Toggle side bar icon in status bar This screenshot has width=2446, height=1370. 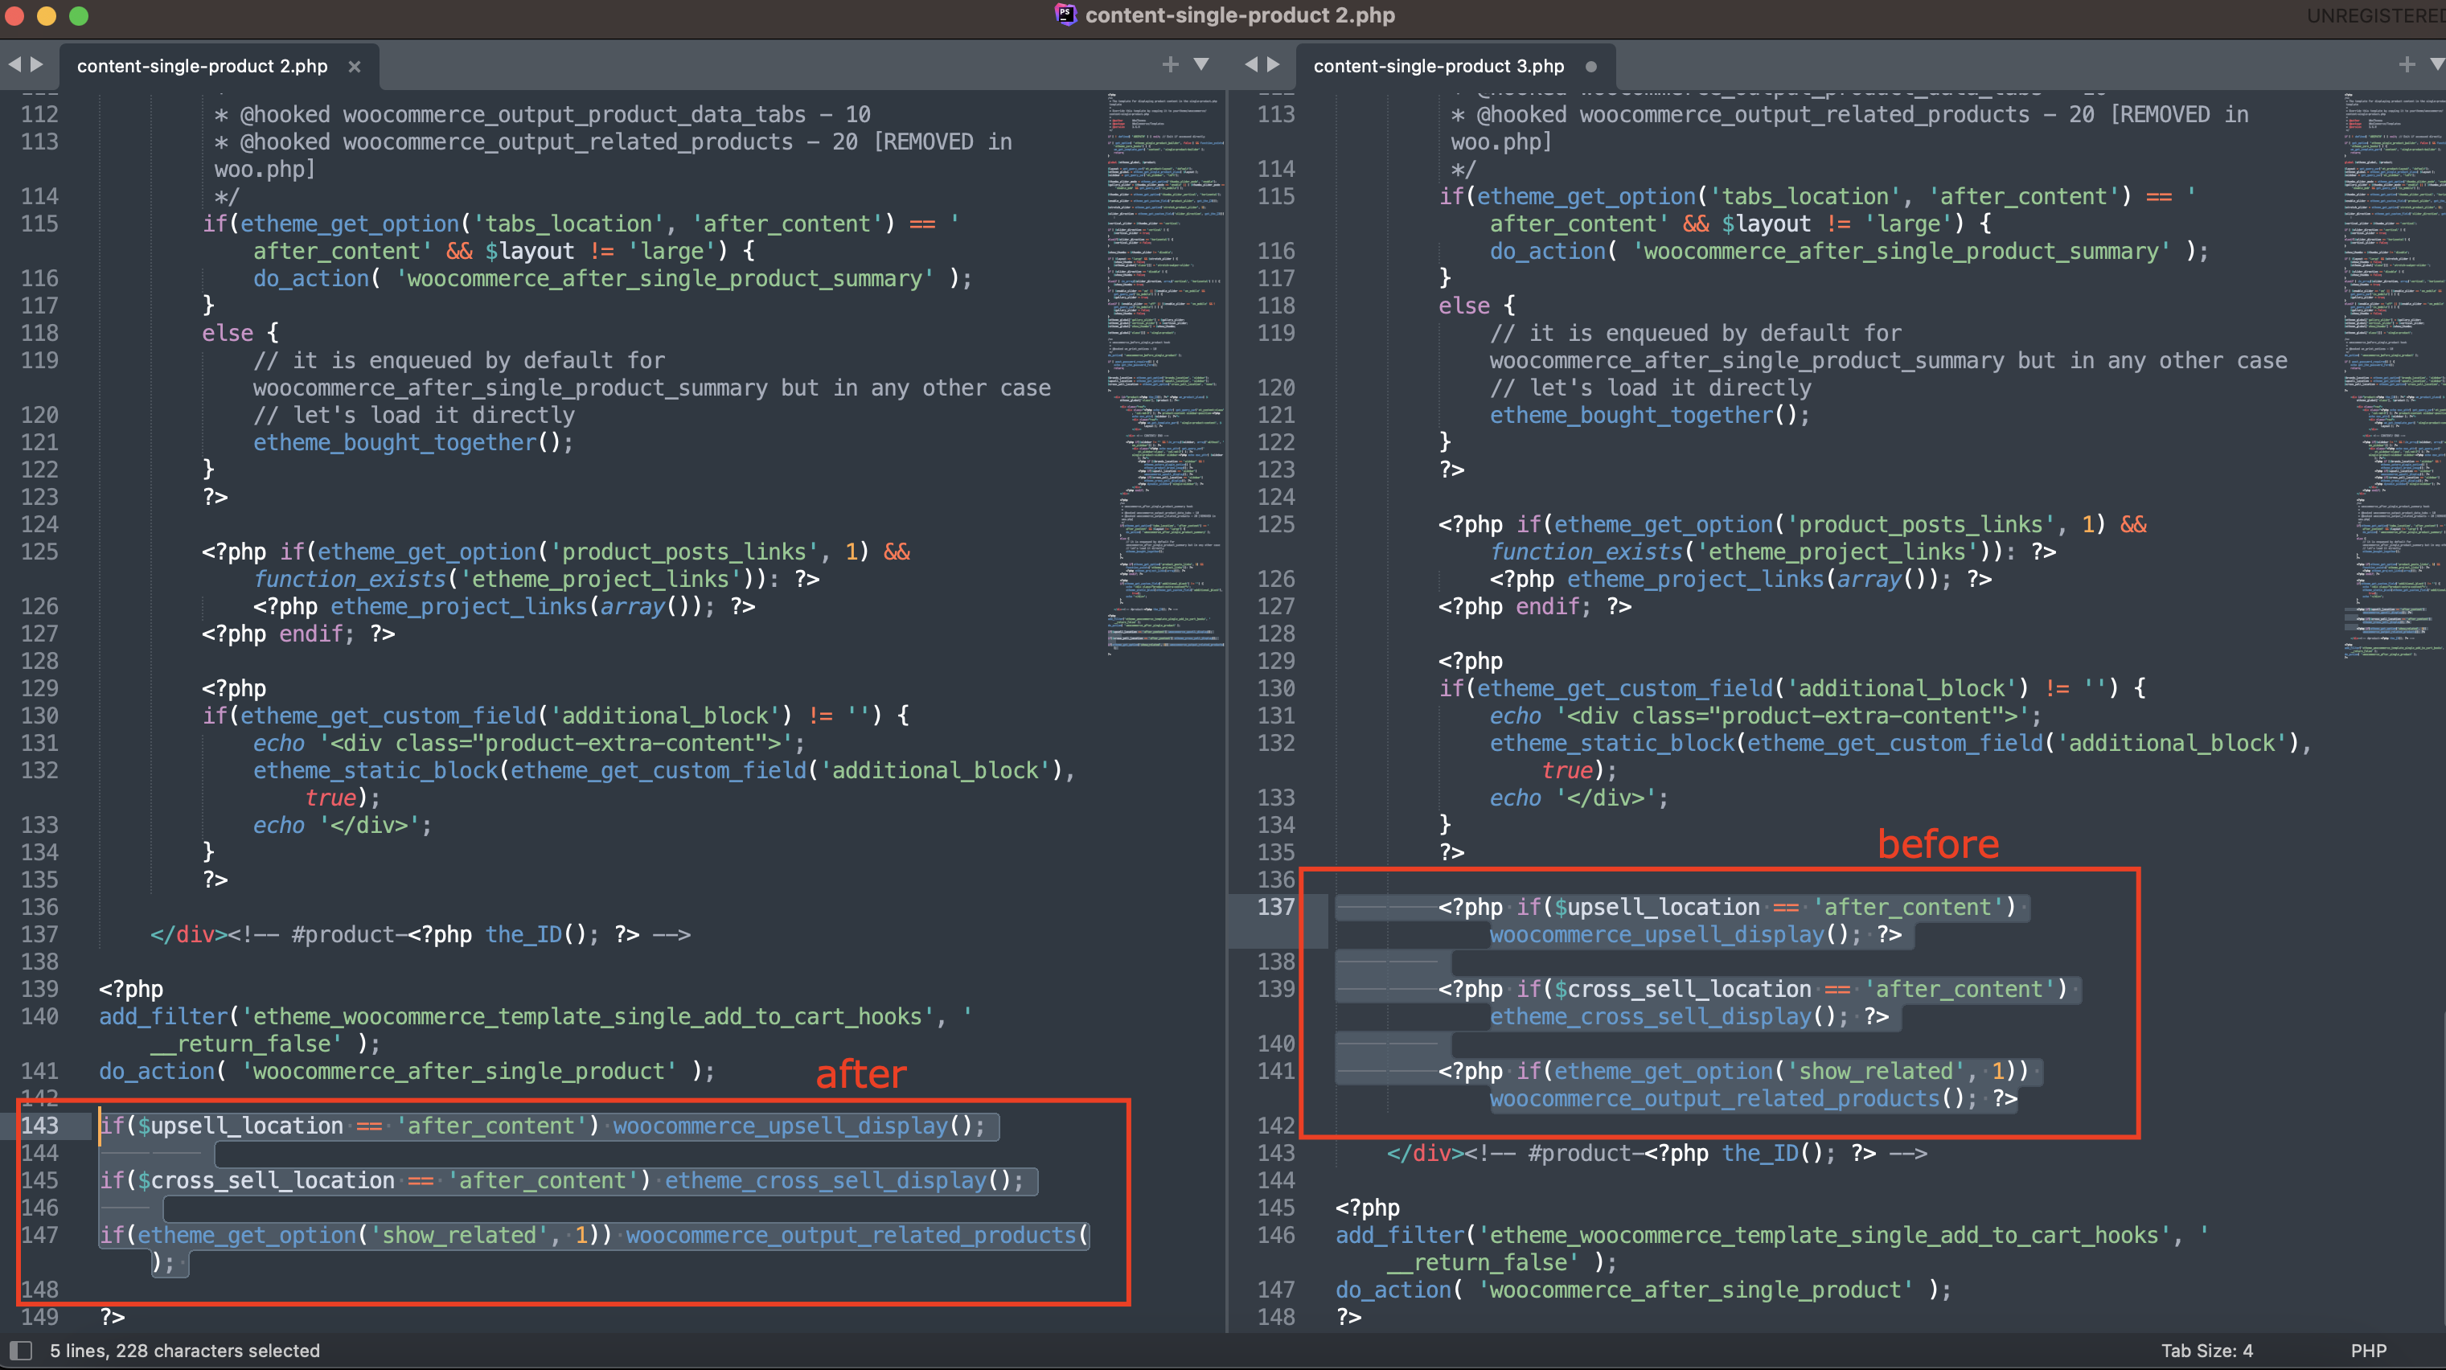tap(21, 1350)
